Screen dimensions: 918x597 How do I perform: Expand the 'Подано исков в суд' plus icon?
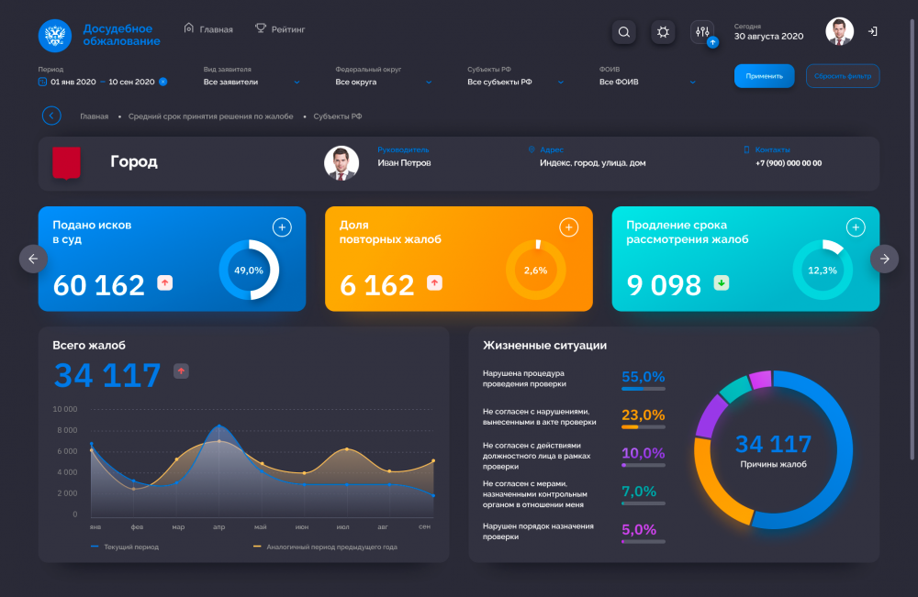coord(282,227)
